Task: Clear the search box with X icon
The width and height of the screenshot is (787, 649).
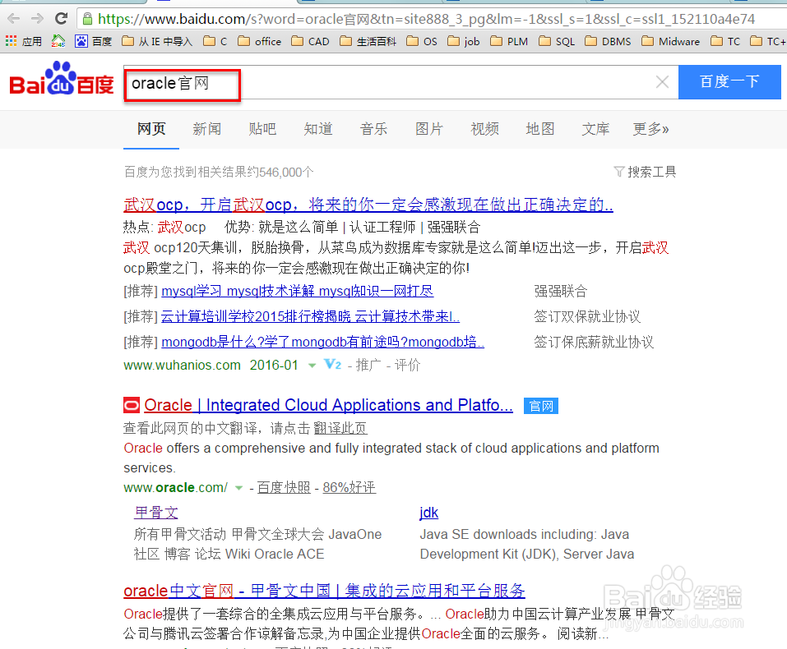Action: (662, 82)
